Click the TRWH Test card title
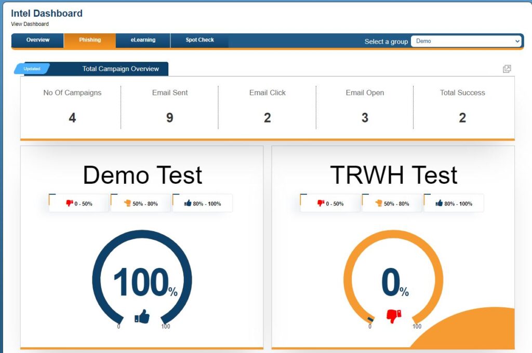This screenshot has width=532, height=353. 394,175
